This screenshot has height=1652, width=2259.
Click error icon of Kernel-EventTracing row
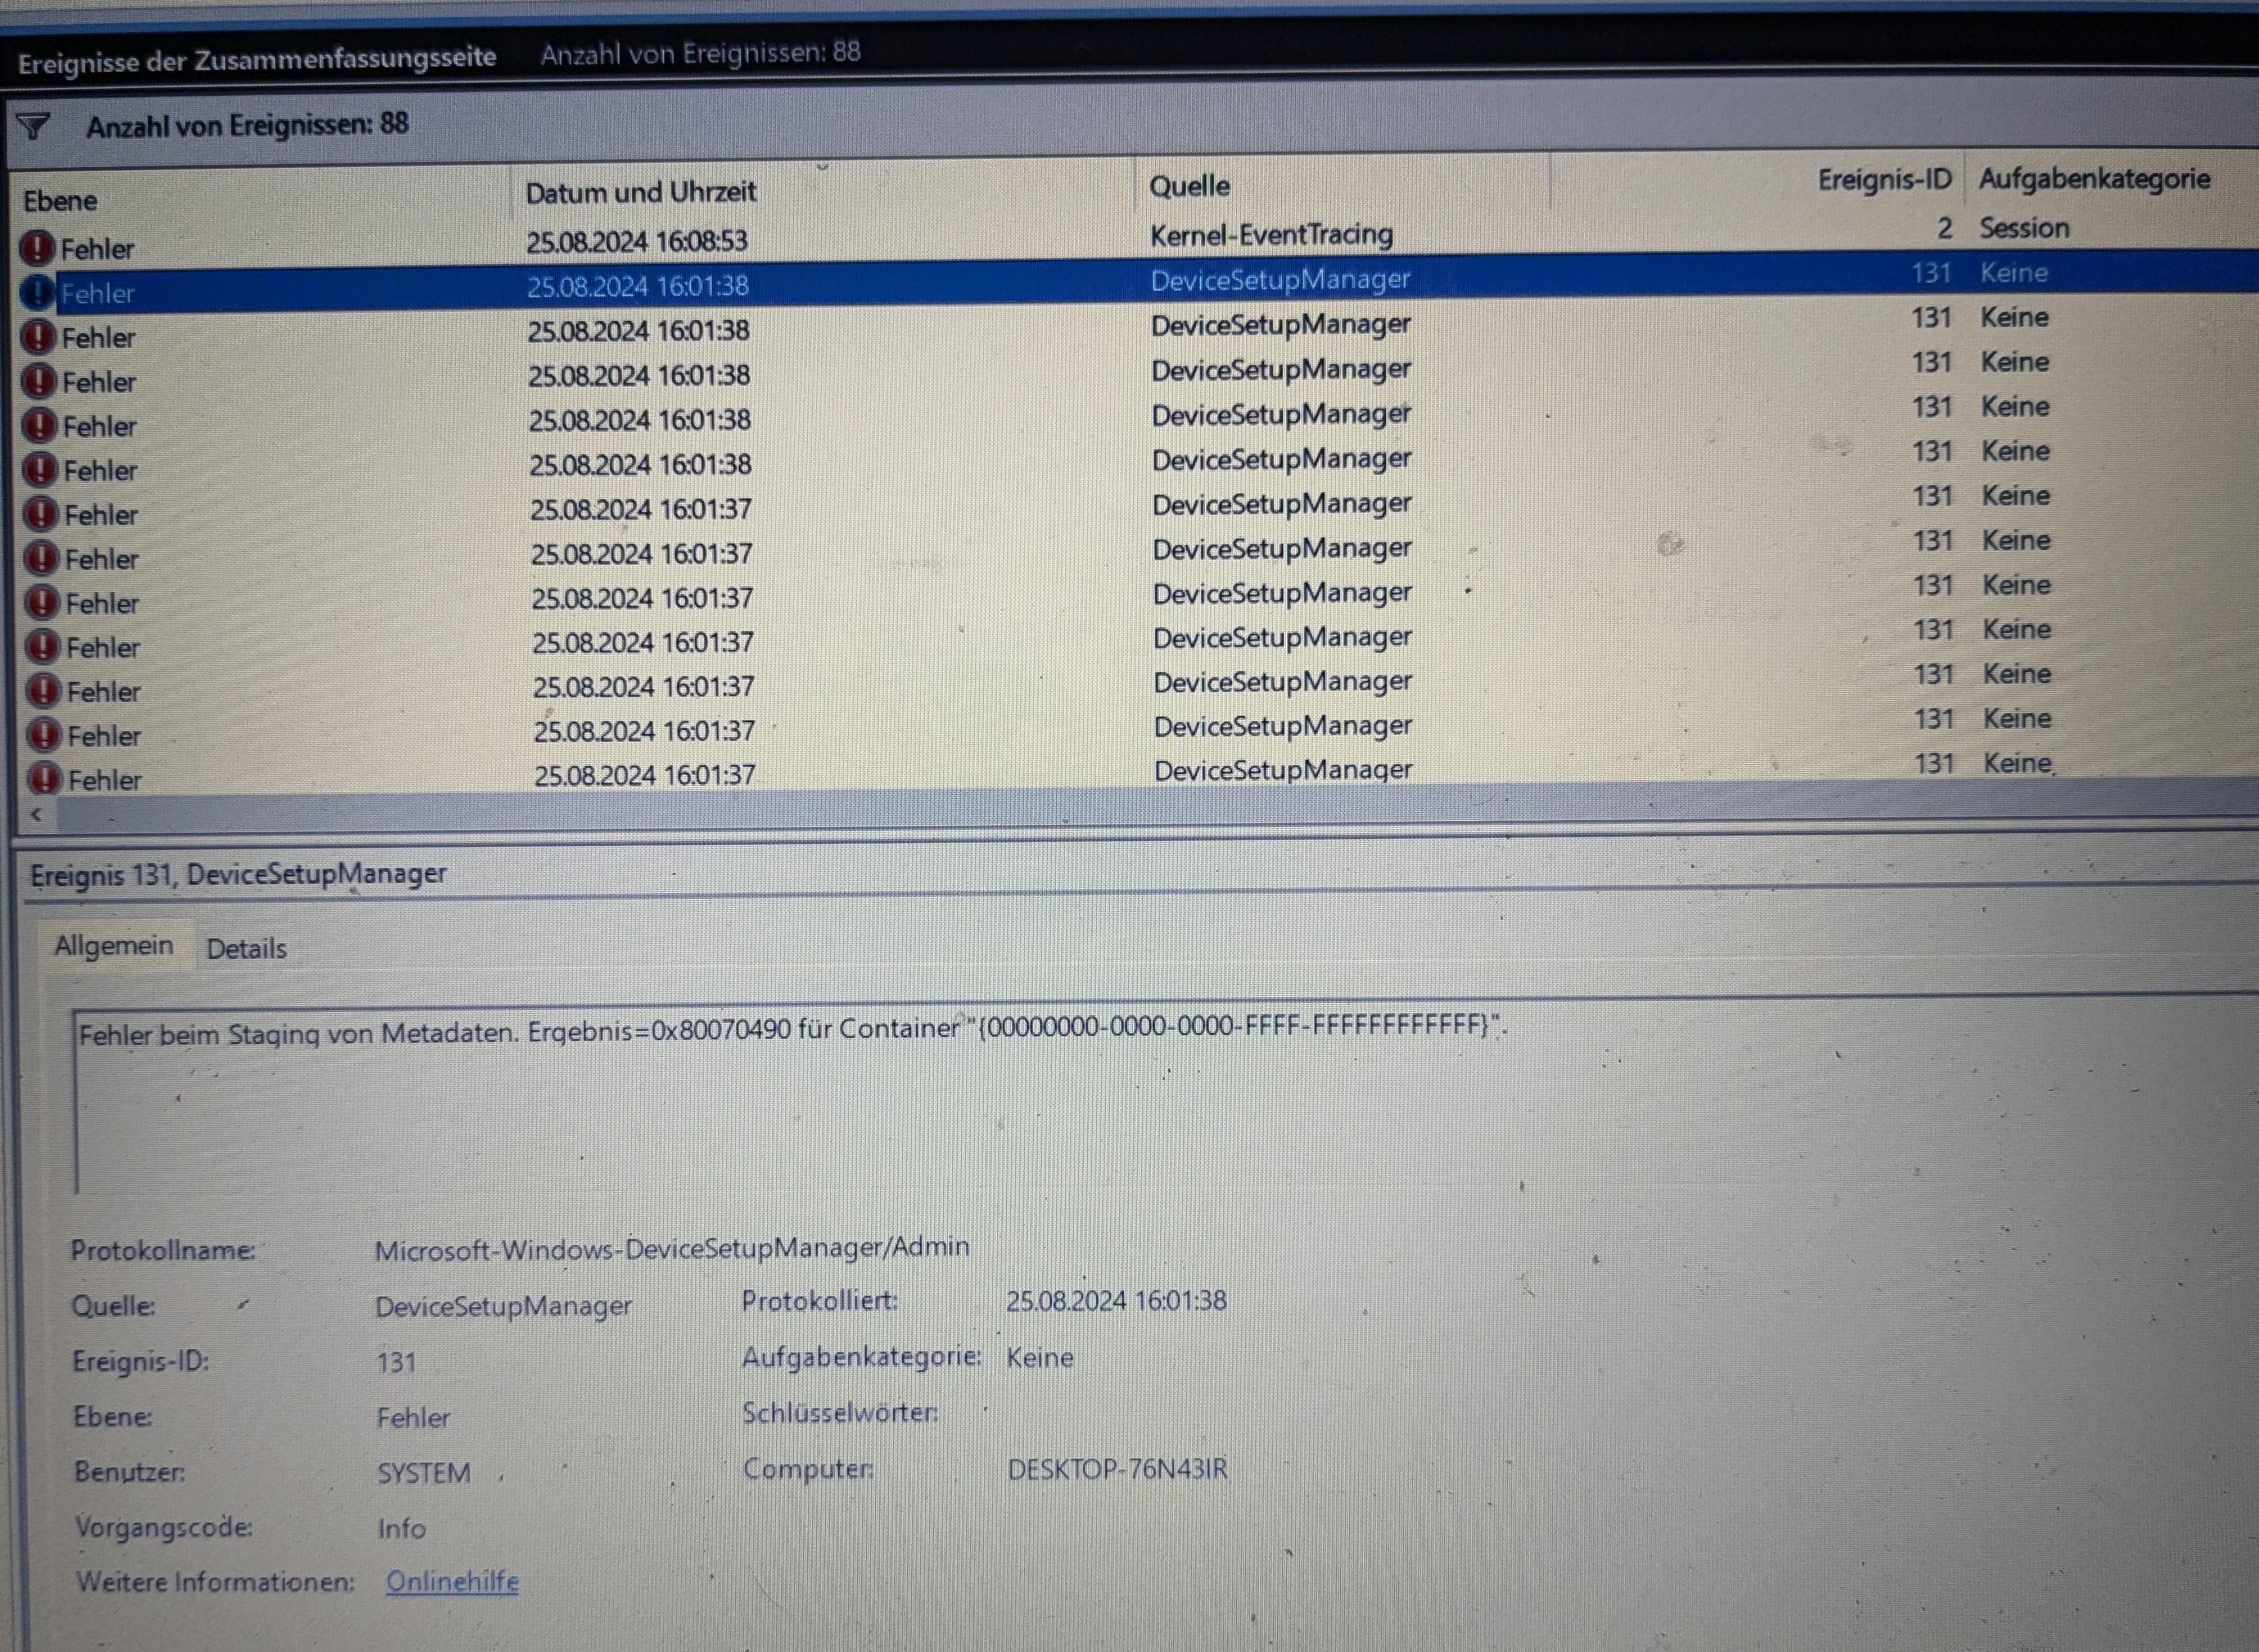pyautogui.click(x=37, y=247)
